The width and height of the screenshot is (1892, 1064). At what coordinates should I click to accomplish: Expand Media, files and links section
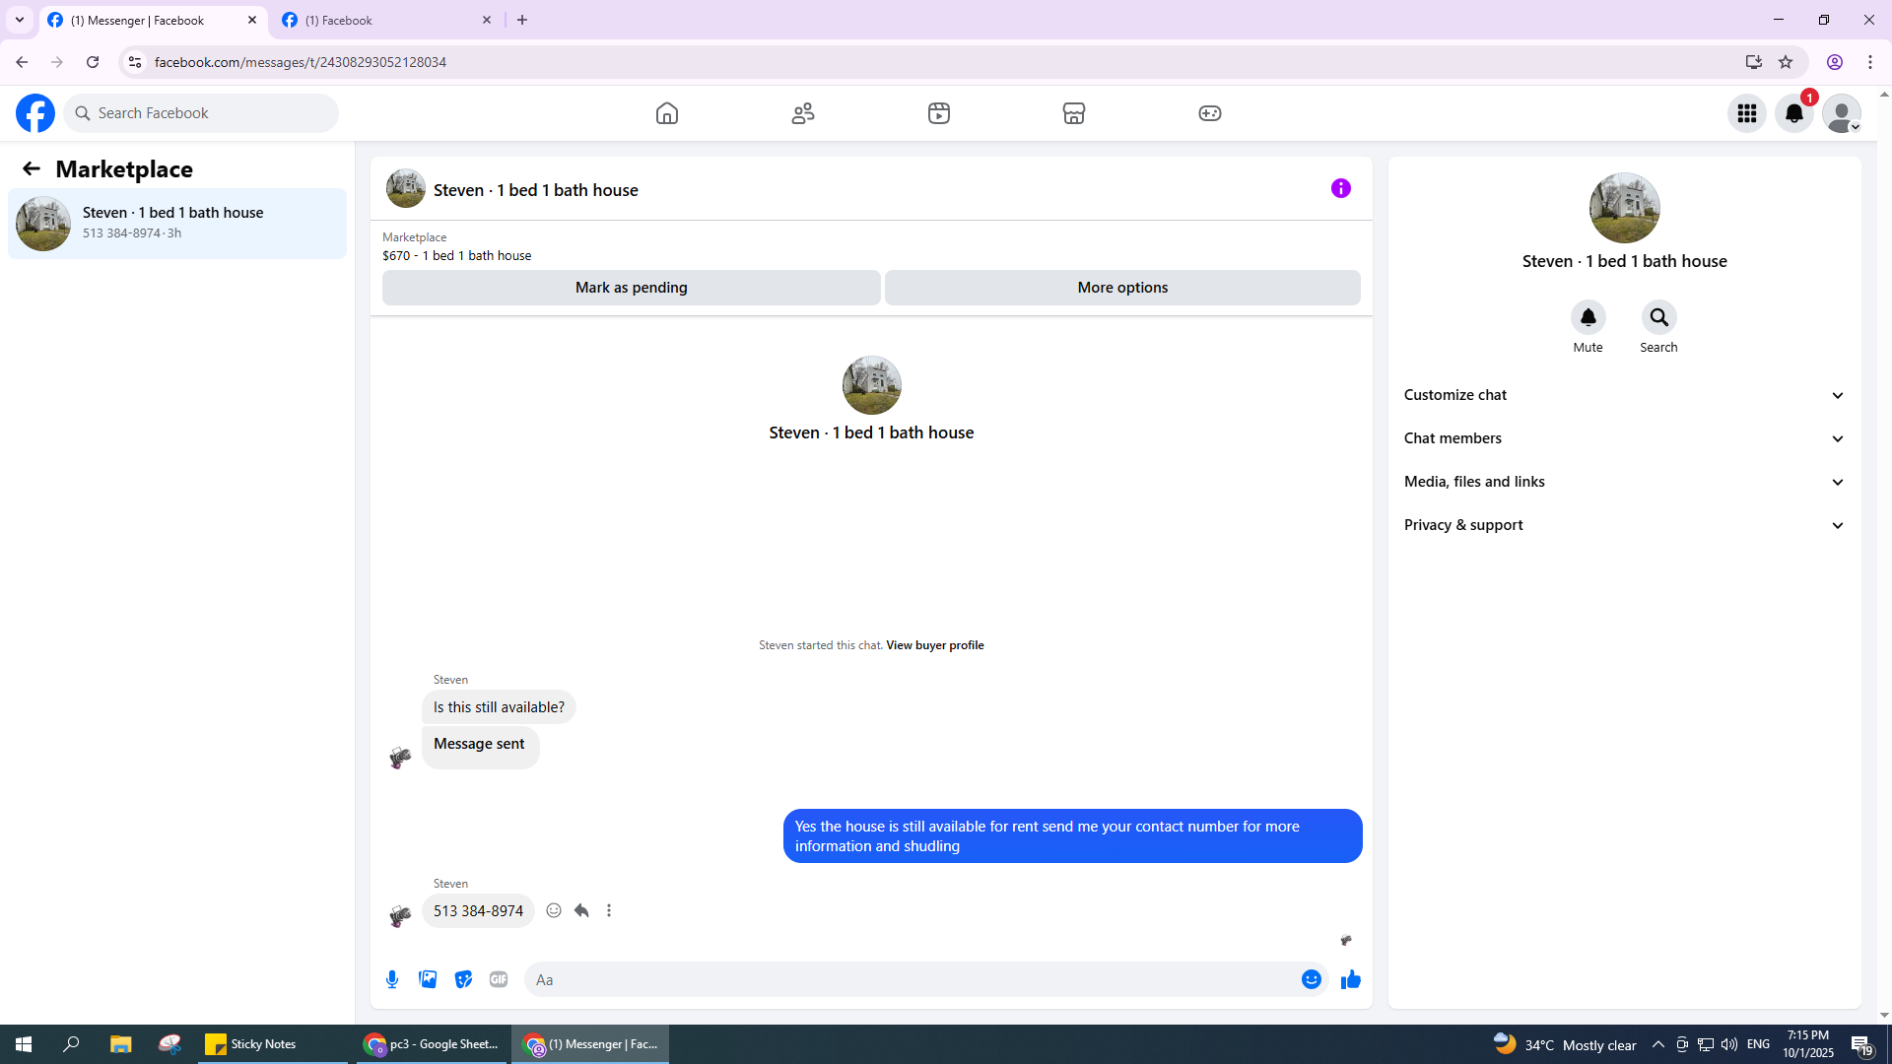(x=1624, y=482)
